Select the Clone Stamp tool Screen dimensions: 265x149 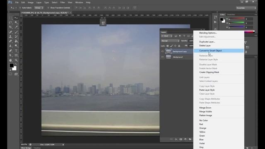coord(10,36)
